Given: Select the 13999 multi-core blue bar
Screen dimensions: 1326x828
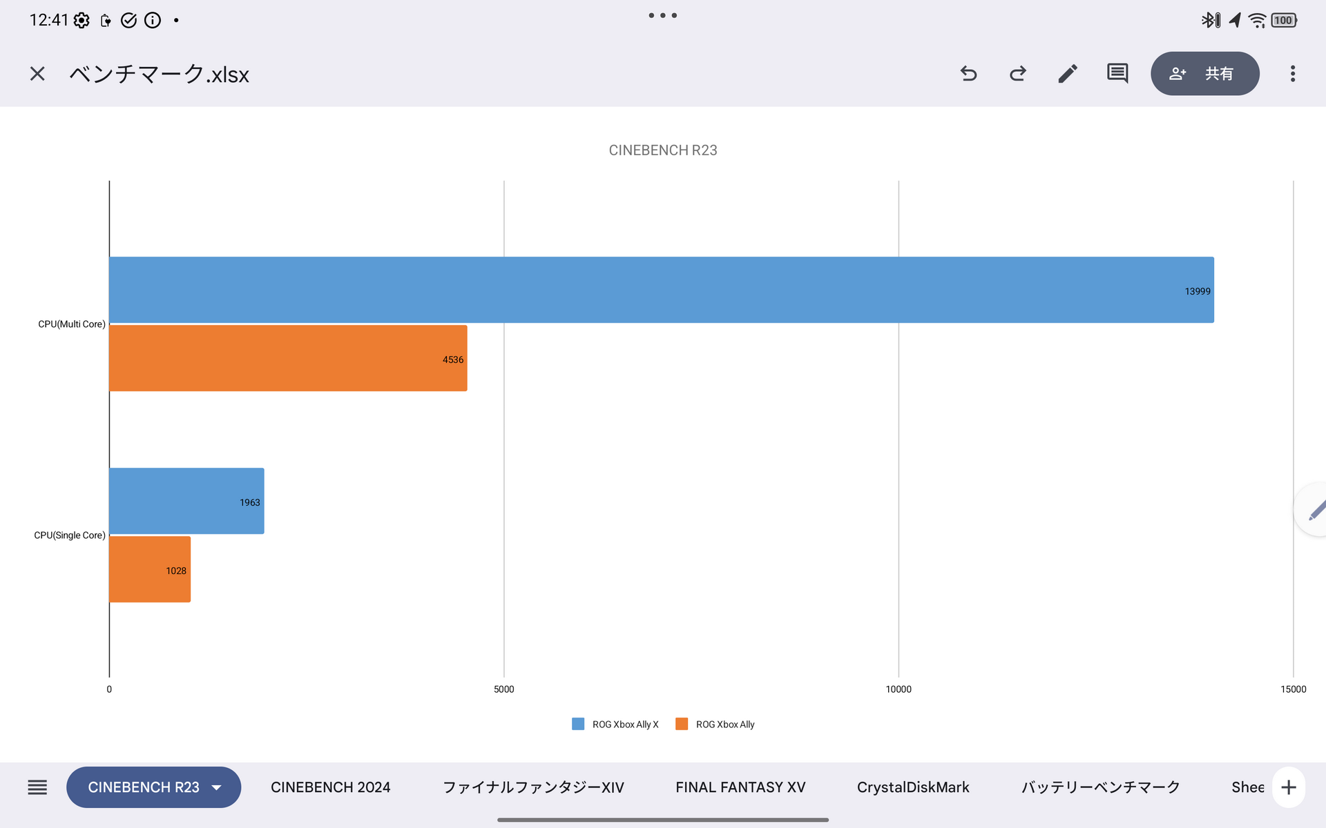Looking at the screenshot, I should [661, 290].
